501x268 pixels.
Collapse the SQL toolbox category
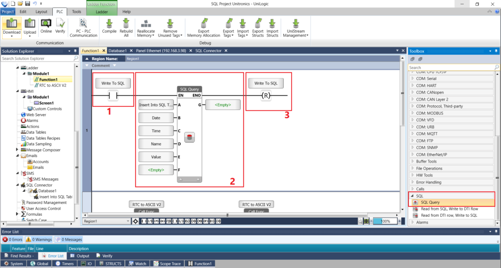[412, 196]
